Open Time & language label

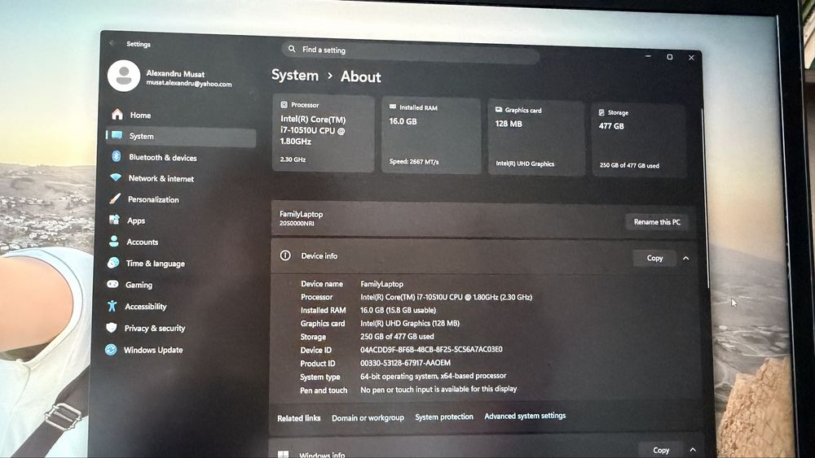tap(156, 264)
